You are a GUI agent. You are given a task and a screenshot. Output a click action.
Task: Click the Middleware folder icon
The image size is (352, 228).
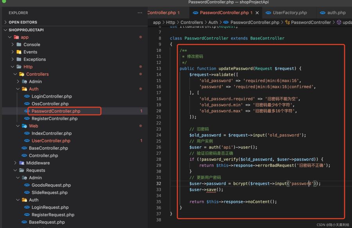click(22, 163)
